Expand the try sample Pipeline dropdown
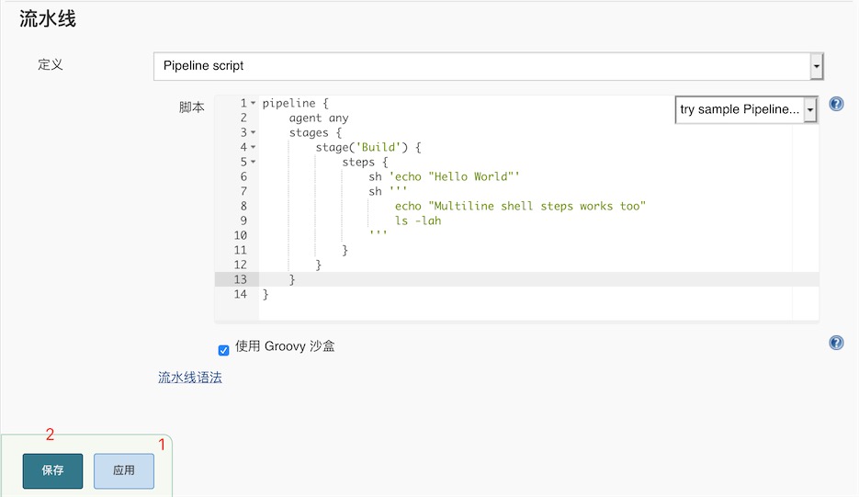 [x=747, y=109]
